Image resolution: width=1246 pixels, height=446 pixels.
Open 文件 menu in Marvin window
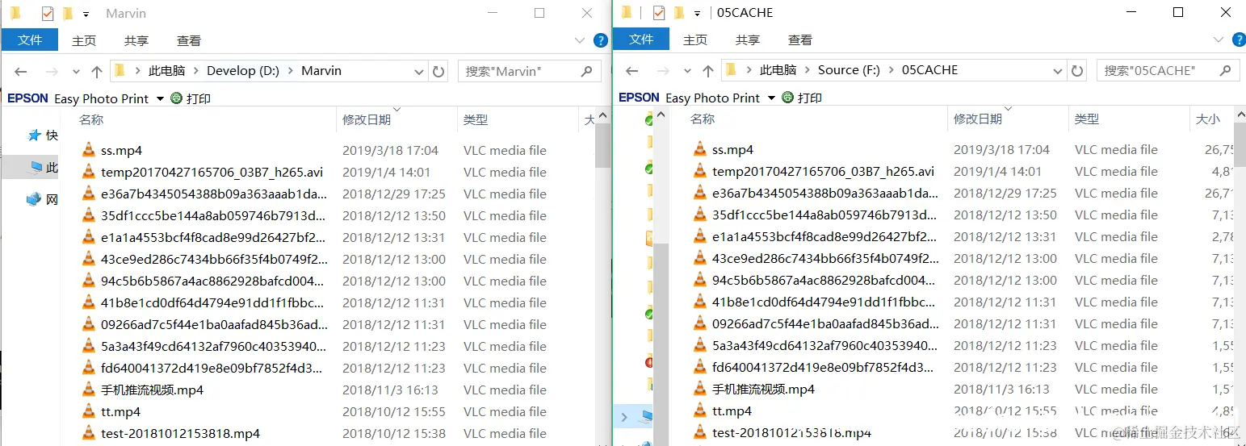tap(30, 40)
